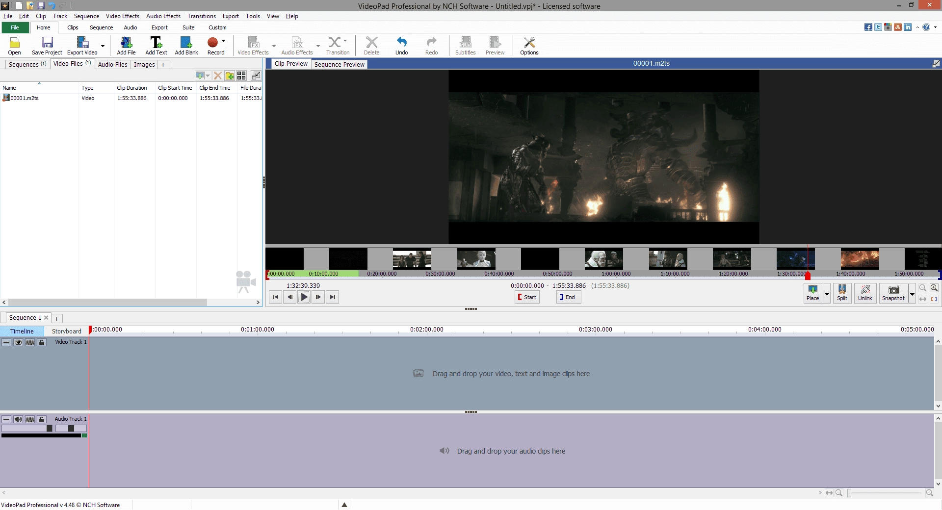The width and height of the screenshot is (942, 510).
Task: Open a project with the Open icon
Action: [x=14, y=46]
